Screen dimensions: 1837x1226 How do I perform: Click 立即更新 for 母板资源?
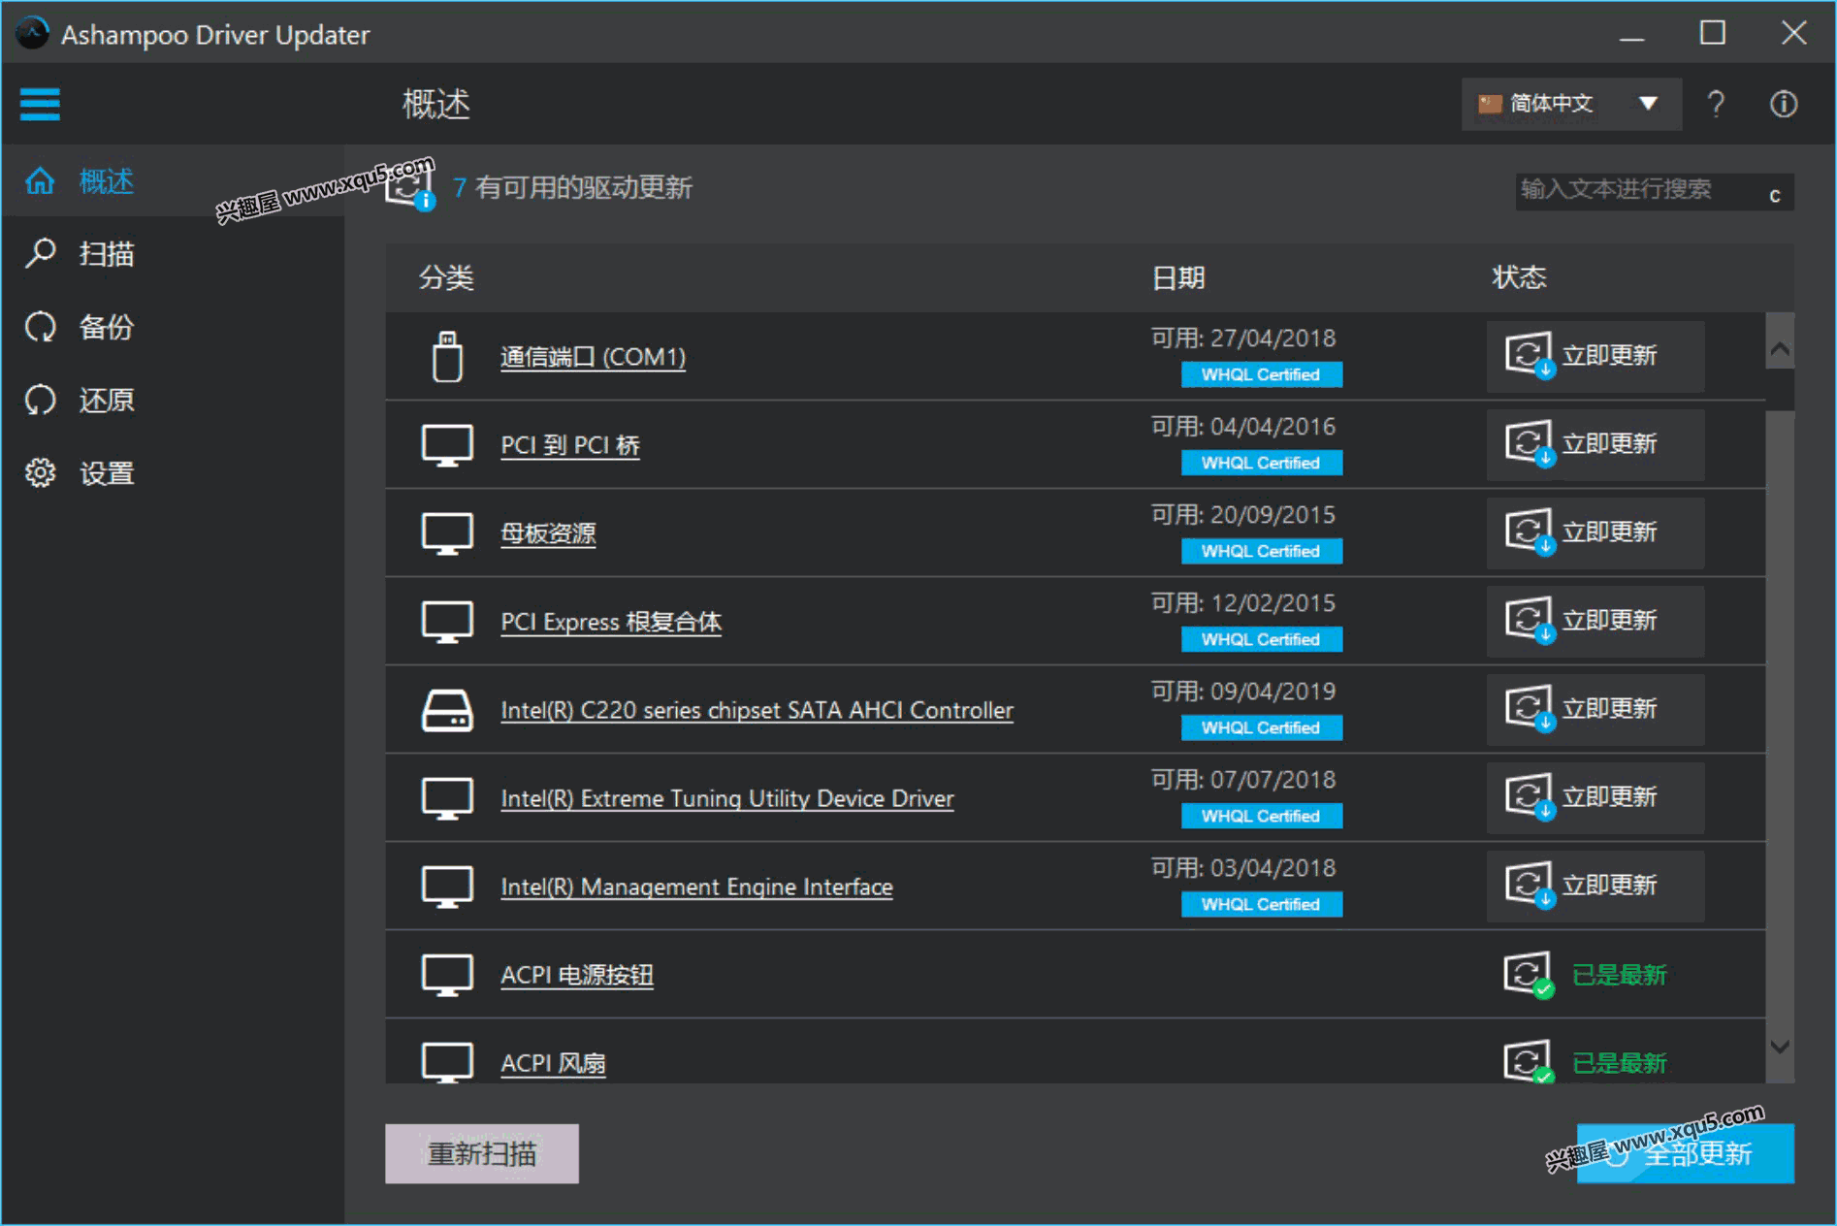click(x=1595, y=532)
